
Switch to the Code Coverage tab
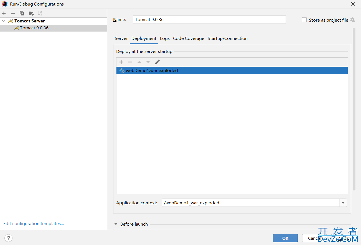(189, 38)
